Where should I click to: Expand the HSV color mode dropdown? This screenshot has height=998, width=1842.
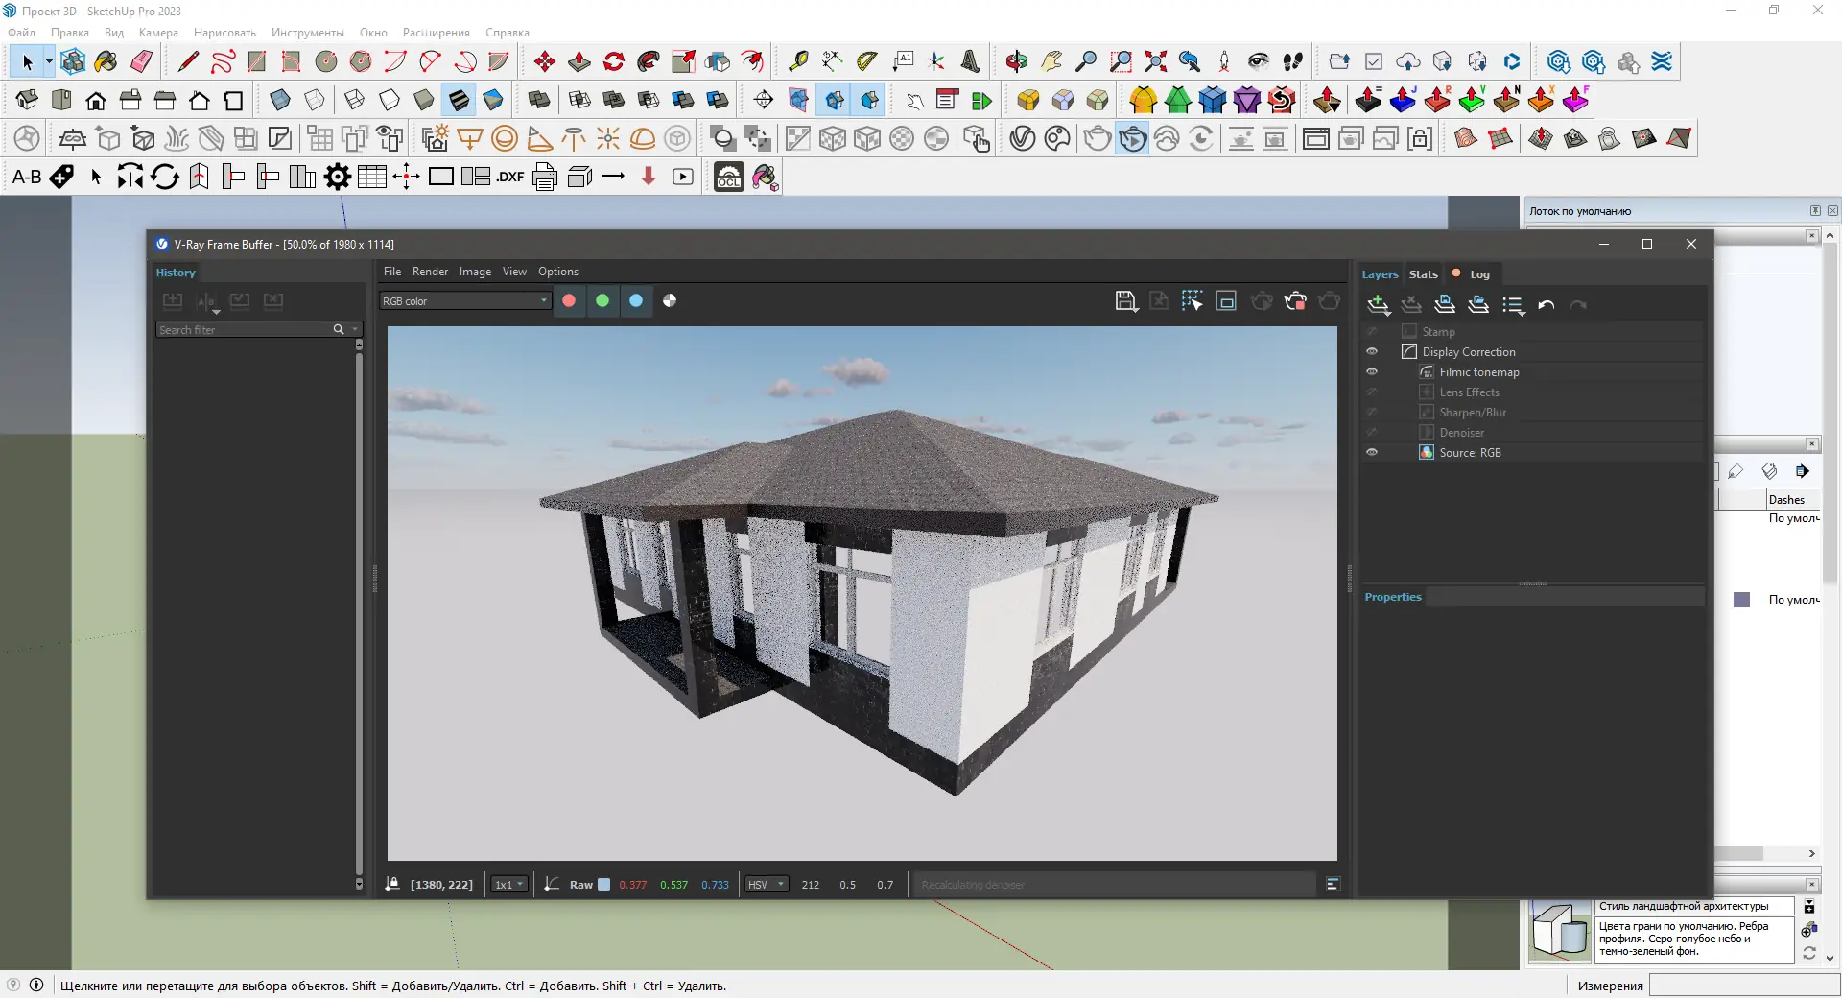(x=766, y=885)
